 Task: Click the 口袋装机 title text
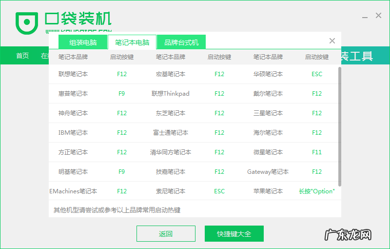(x=78, y=19)
